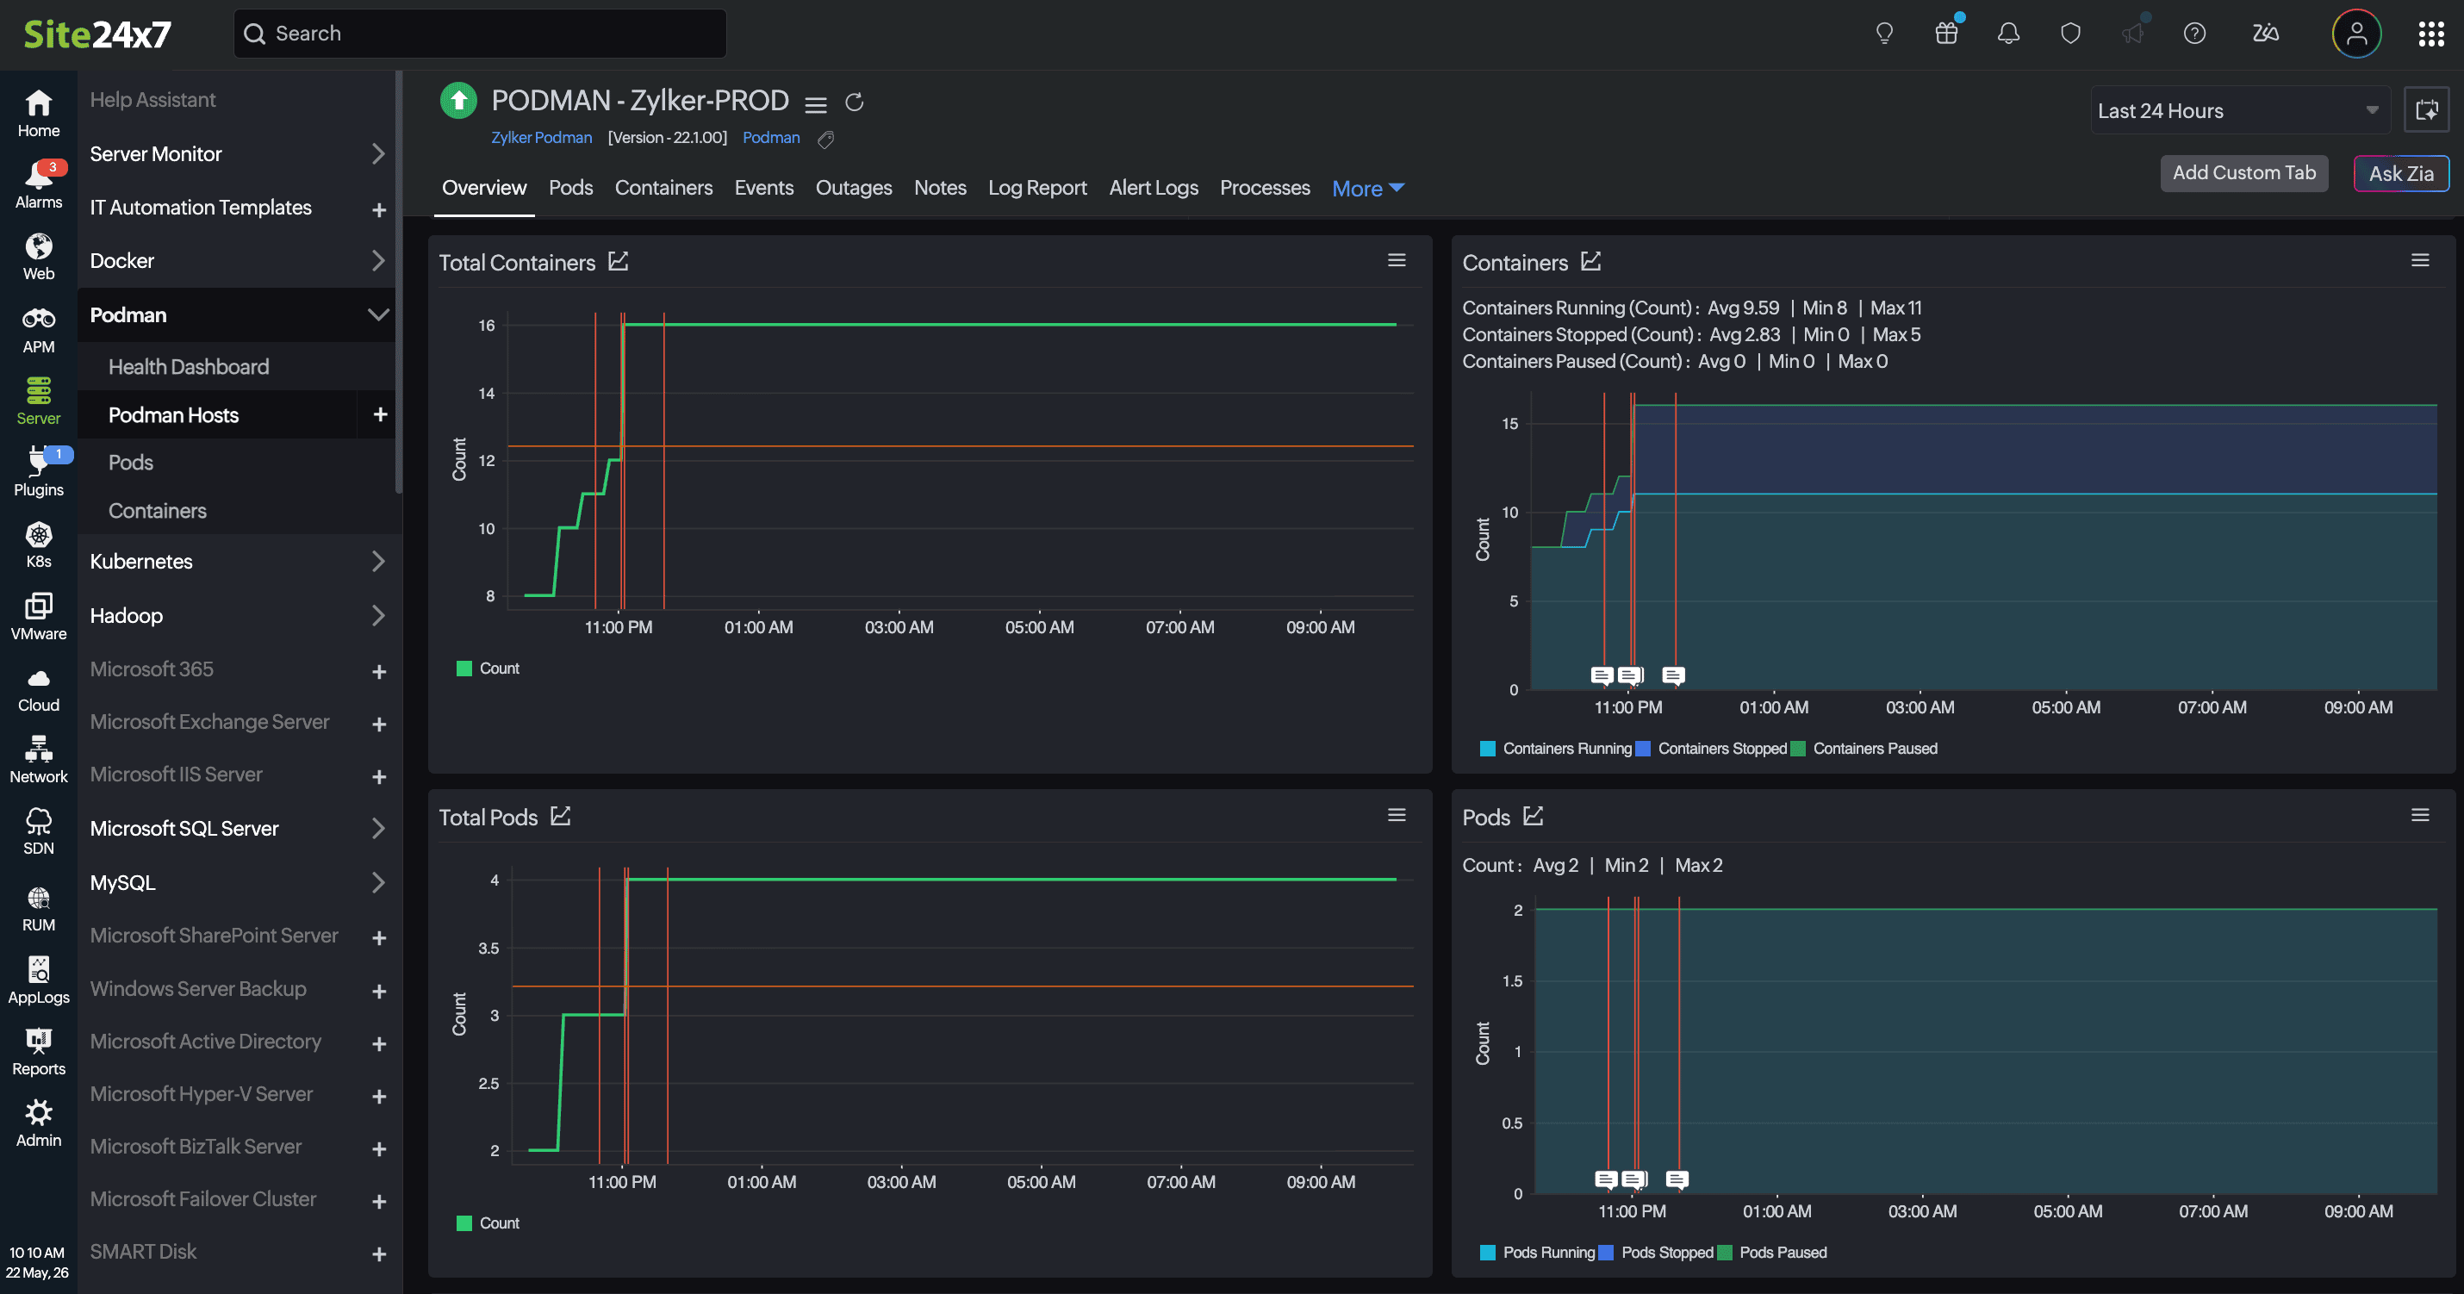Open the Plugins icon
This screenshot has height=1294, width=2464.
[x=38, y=472]
